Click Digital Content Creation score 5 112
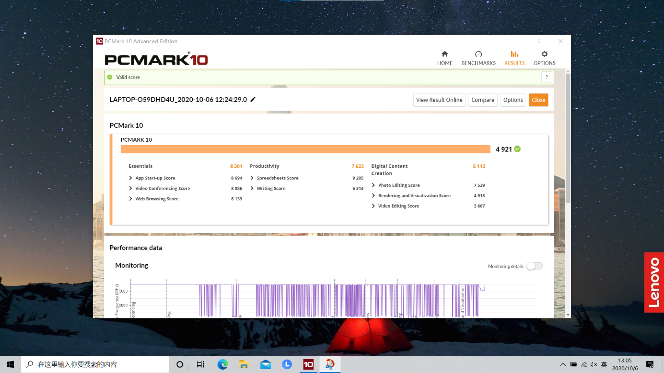Image resolution: width=664 pixels, height=373 pixels. pyautogui.click(x=479, y=166)
